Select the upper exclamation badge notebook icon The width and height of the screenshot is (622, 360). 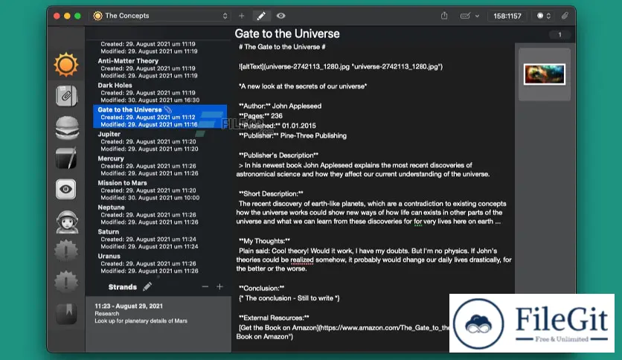[x=66, y=251]
